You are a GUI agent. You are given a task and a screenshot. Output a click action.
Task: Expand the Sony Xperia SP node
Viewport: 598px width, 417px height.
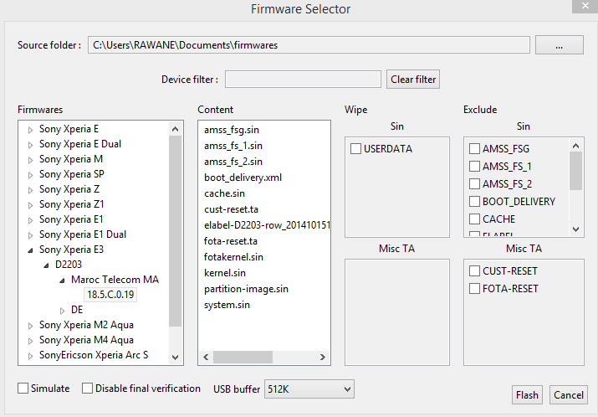click(x=30, y=175)
